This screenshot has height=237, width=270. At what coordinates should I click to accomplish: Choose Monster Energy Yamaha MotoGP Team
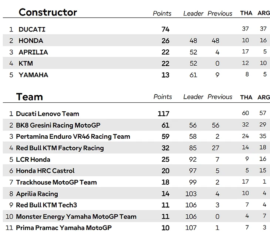(76, 217)
